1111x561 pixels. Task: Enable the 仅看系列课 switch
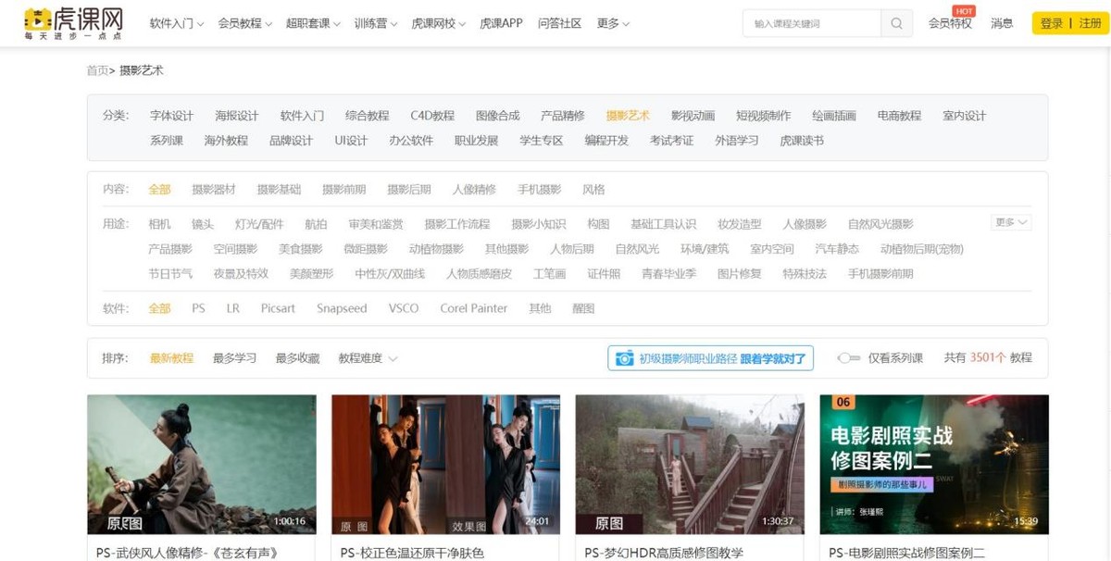pos(848,357)
